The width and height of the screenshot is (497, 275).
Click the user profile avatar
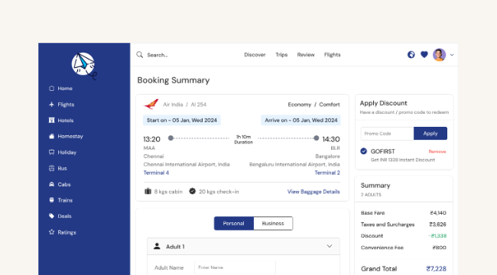(440, 55)
